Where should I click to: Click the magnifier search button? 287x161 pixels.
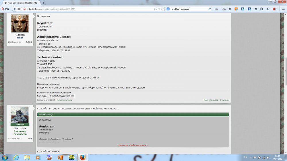click(x=210, y=9)
